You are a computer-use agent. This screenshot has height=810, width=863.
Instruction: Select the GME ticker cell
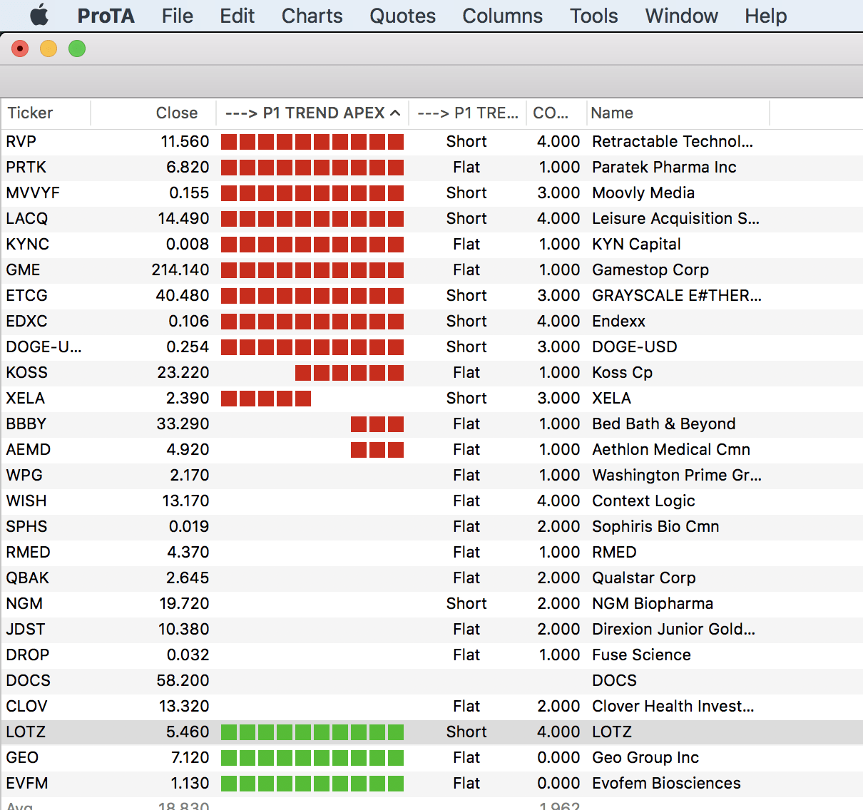point(23,270)
